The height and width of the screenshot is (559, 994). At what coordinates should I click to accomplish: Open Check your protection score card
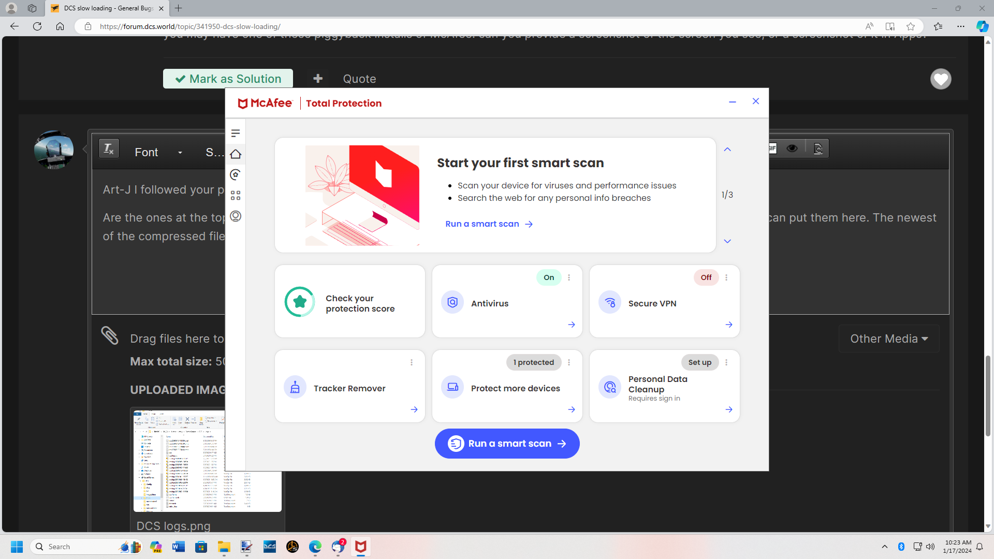click(x=350, y=301)
